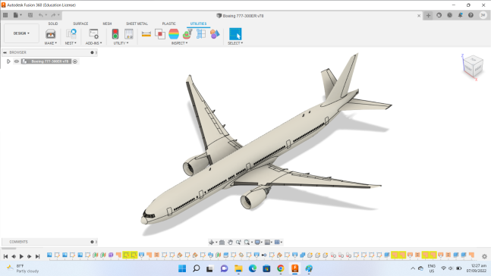This screenshot has height=276, width=491.
Task: Play the timeline
Action: pyautogui.click(x=21, y=256)
